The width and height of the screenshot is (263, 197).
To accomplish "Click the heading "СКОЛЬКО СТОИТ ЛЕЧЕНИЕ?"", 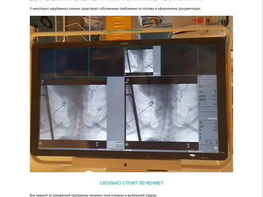I will [131, 183].
